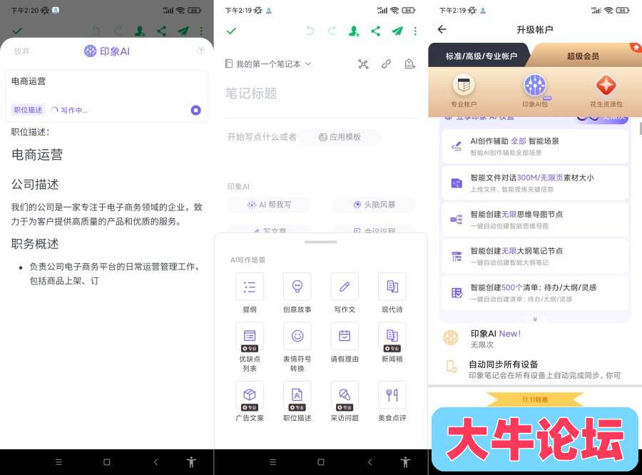
Task: Pick the 写作文 essay writing scene
Action: (x=345, y=287)
